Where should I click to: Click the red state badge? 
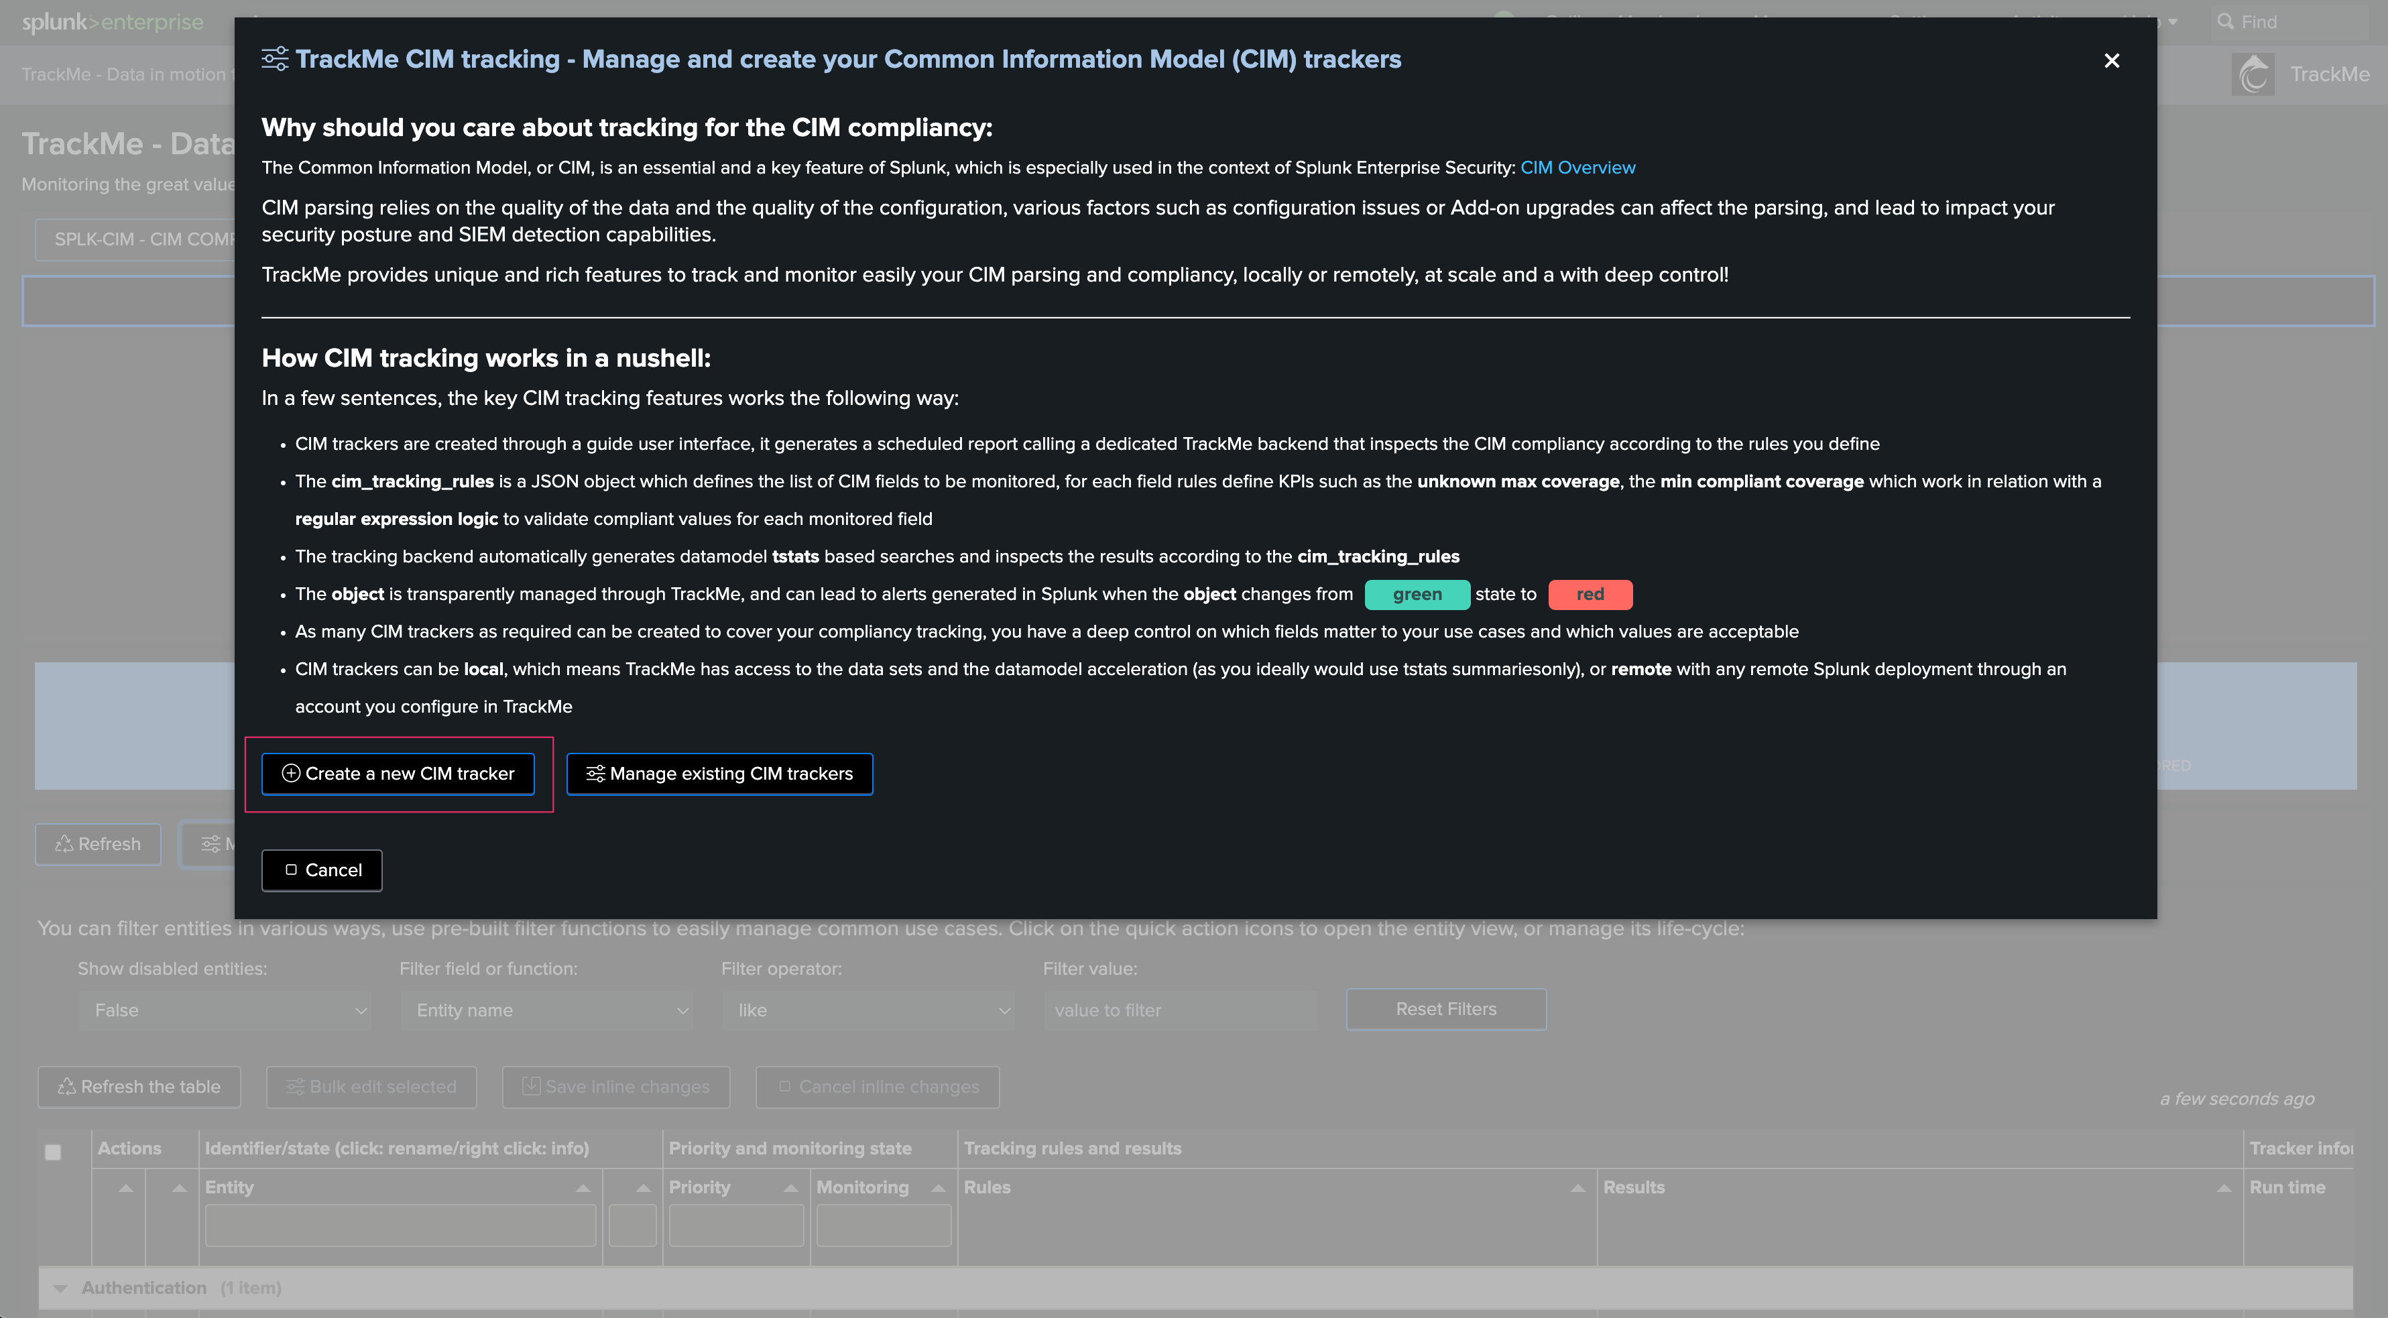pos(1590,594)
